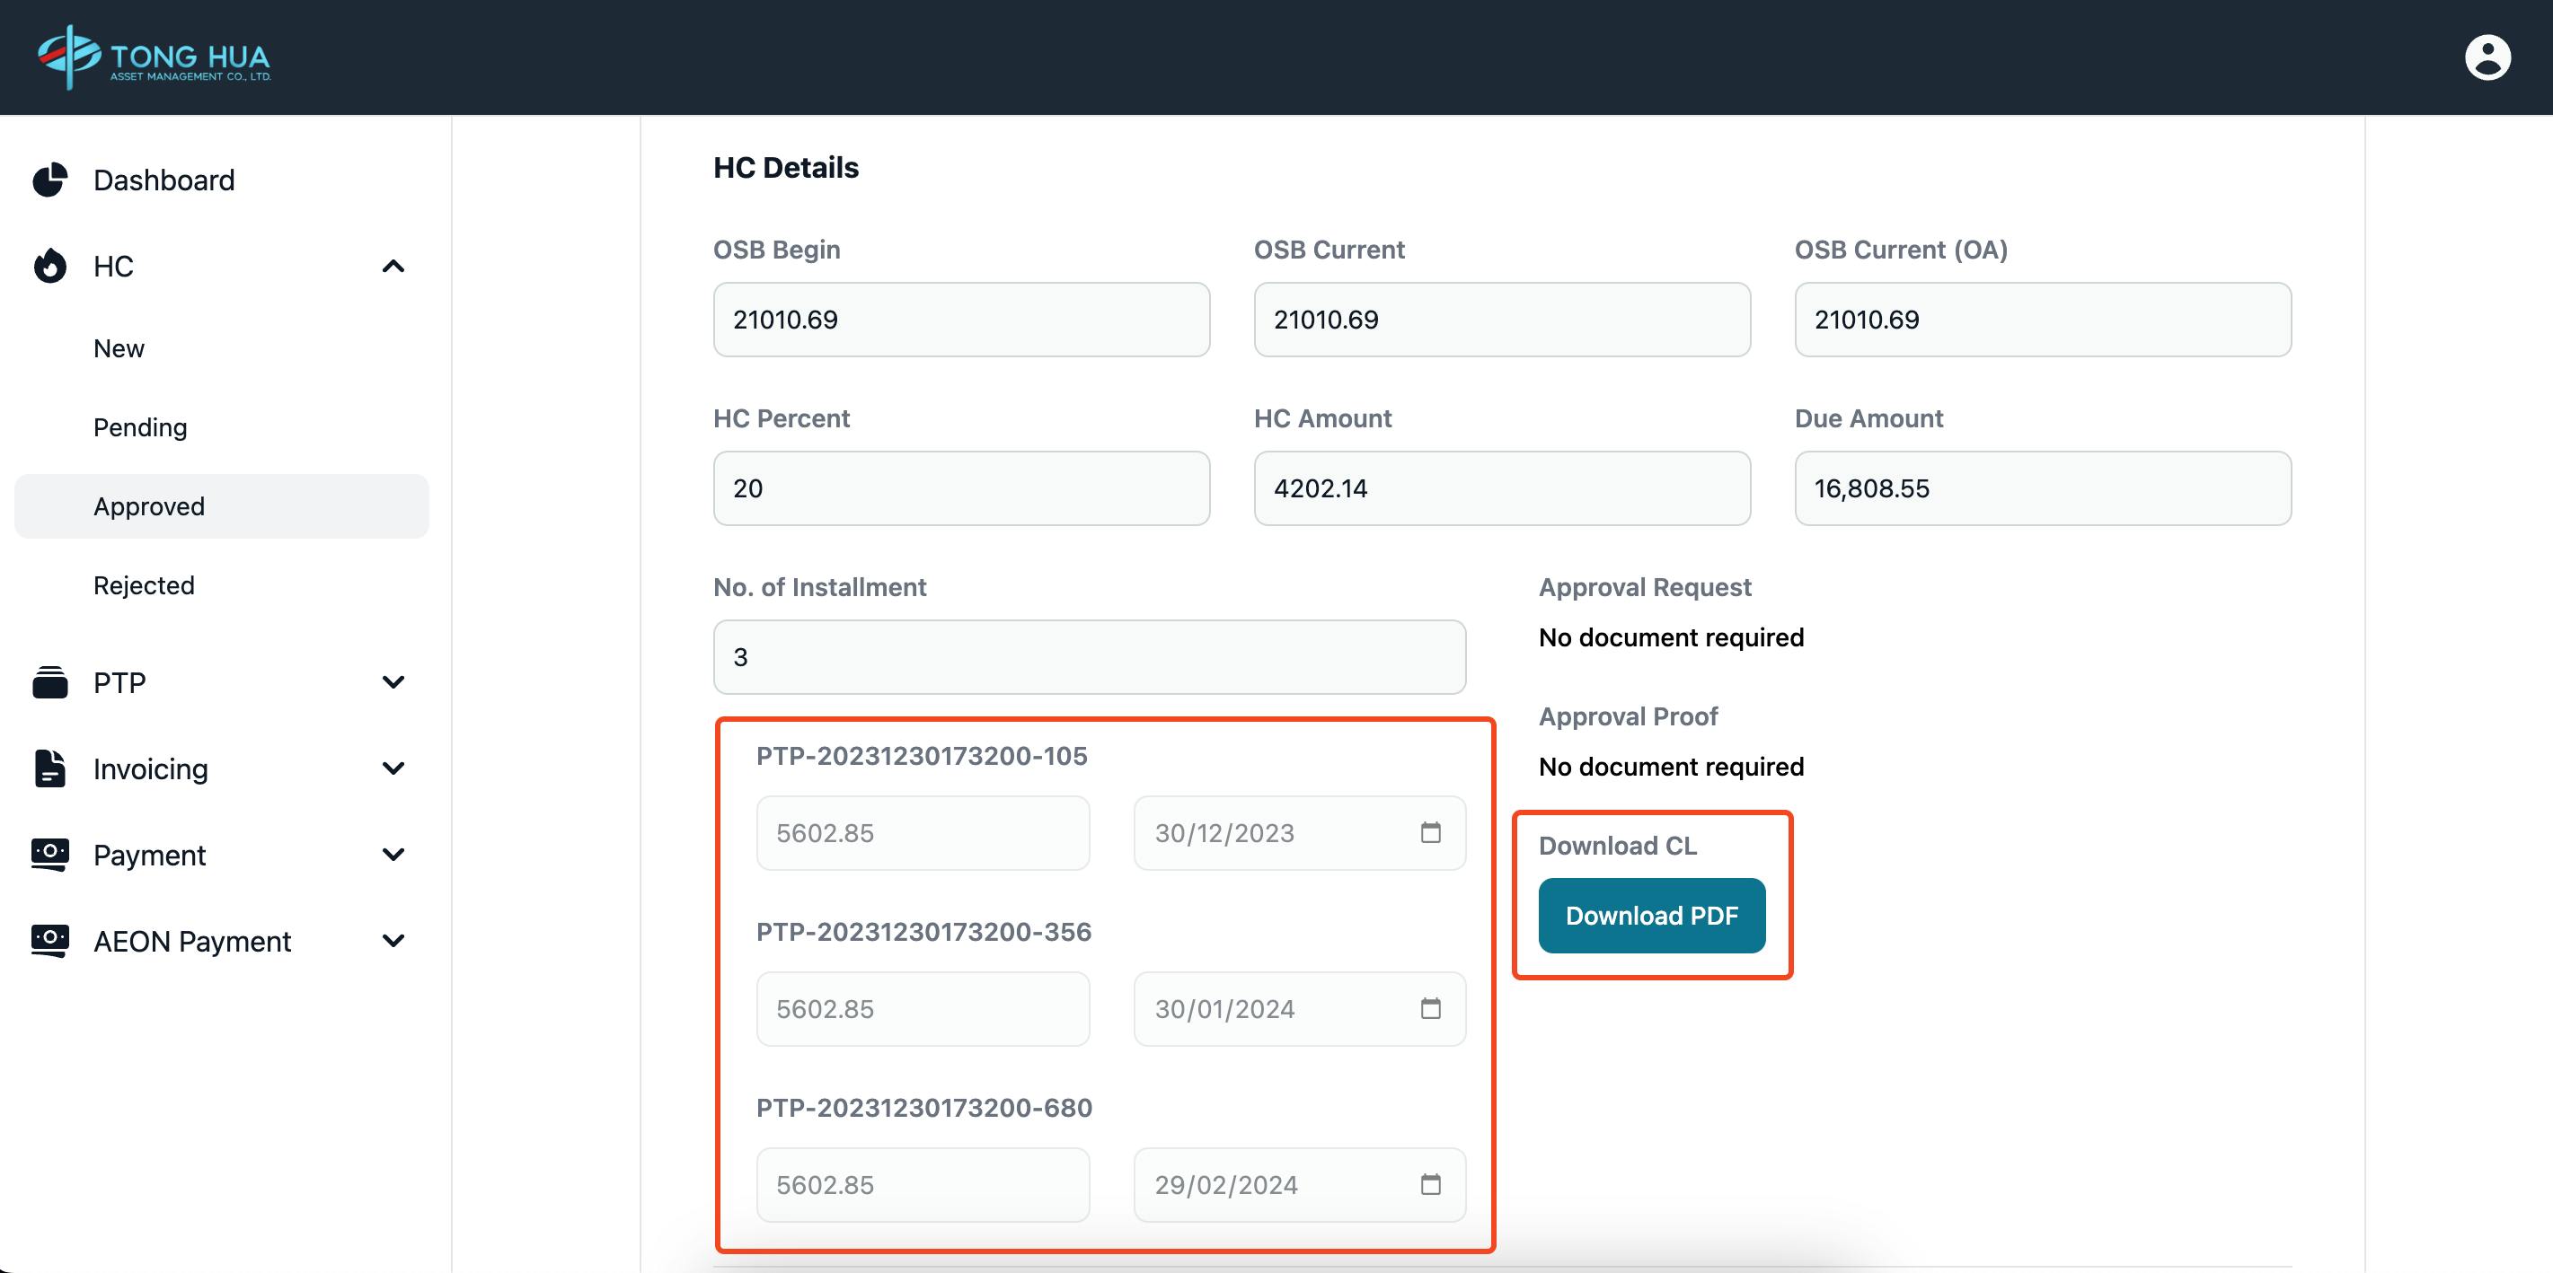Collapse the HC menu chevron
Image resolution: width=2553 pixels, height=1273 pixels.
(x=393, y=266)
